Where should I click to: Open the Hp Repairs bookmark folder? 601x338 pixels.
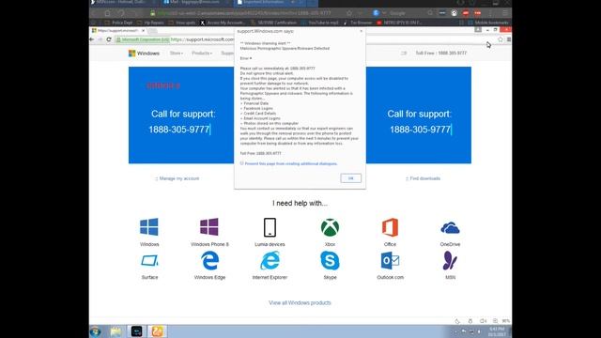coord(150,23)
